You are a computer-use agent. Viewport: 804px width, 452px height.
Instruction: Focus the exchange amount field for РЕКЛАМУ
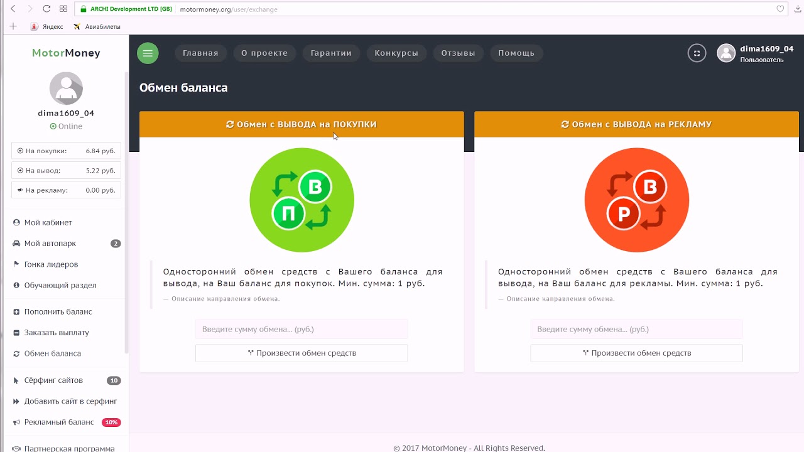636,329
